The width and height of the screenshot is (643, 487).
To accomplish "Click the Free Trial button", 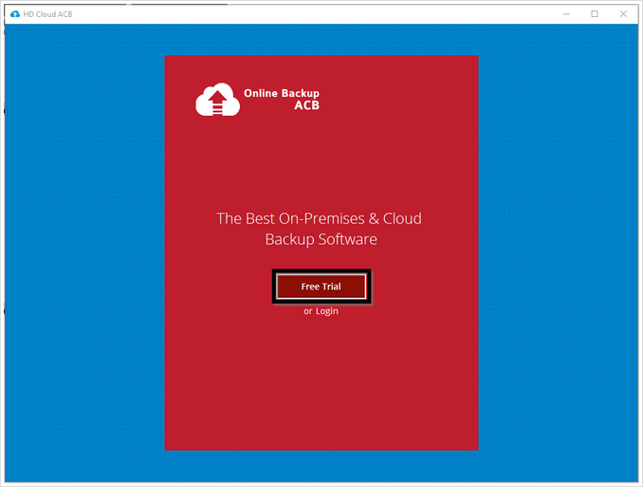I will pyautogui.click(x=321, y=286).
